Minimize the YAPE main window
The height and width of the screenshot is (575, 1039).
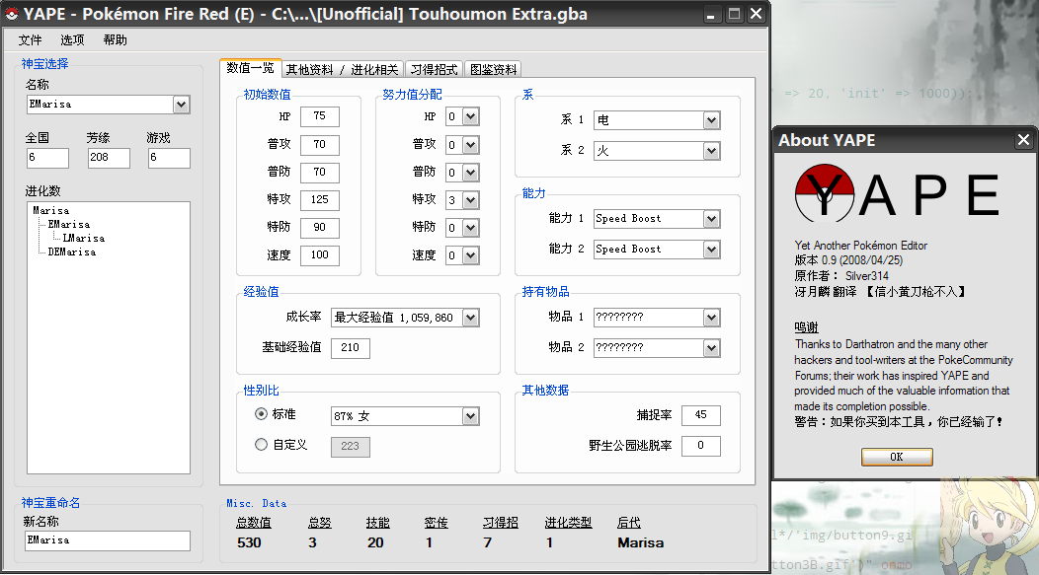tap(710, 15)
